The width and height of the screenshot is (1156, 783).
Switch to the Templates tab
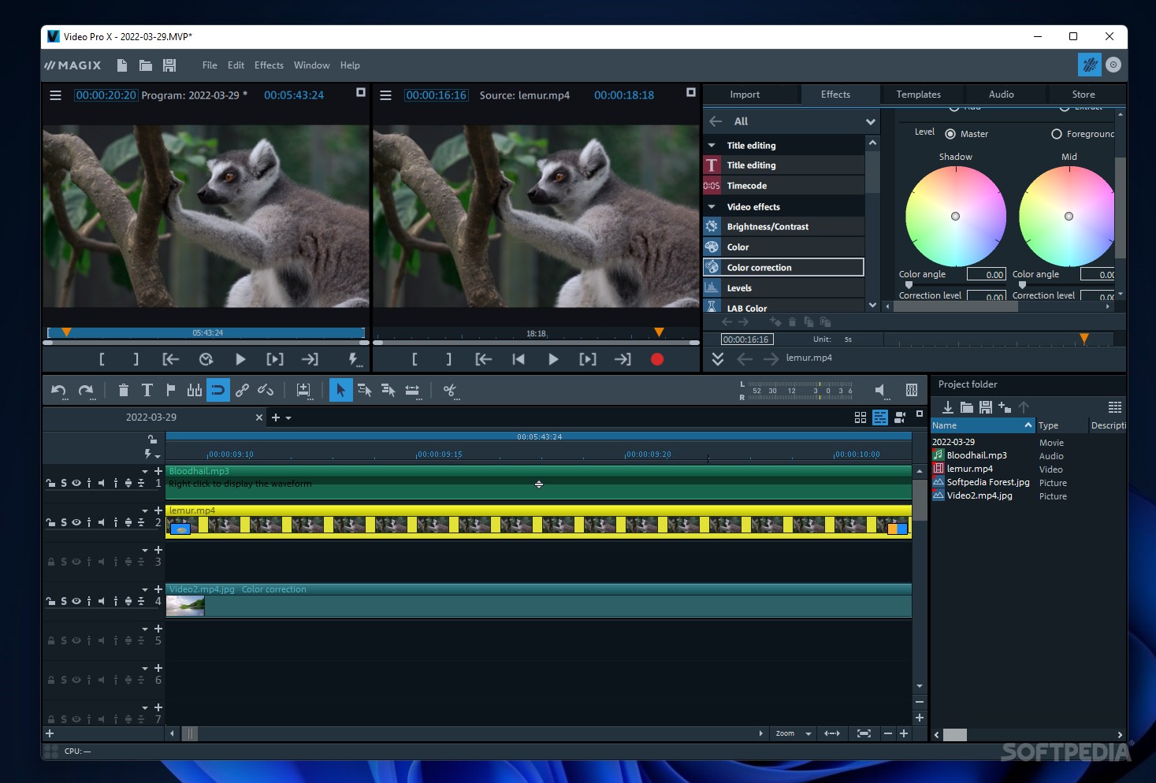click(920, 94)
